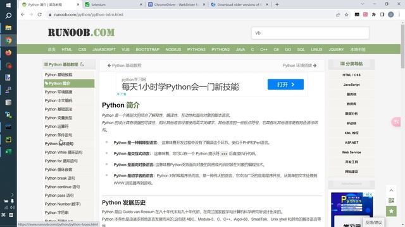Click the QR code icon at right
The height and width of the screenshot is (227, 405).
pos(391,201)
